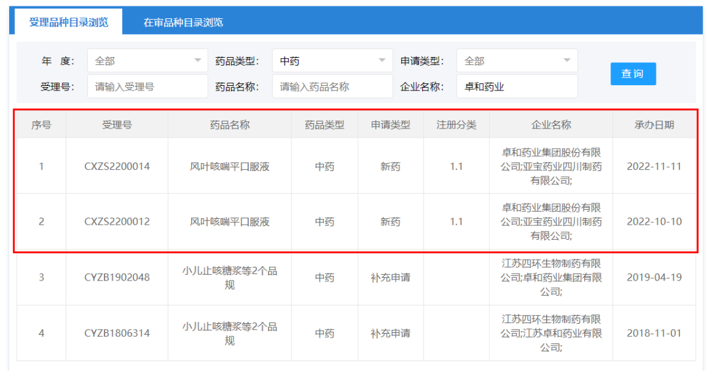Click the date 2022-10-10
Screen dimensions: 709x371
pos(655,222)
